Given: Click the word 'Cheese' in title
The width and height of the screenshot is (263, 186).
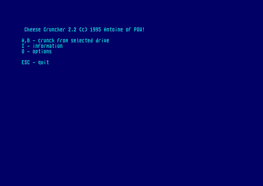Looking at the screenshot, I should click(x=33, y=30).
